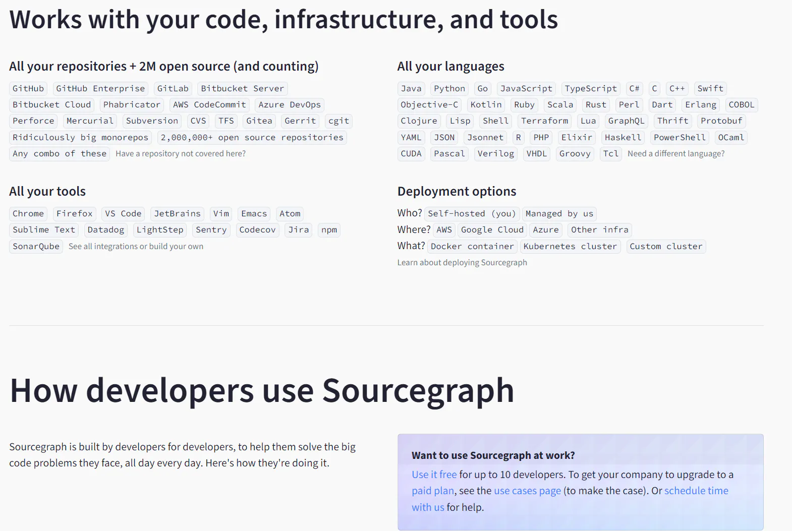Viewport: 792px width, 531px height.
Task: Select the Bitbucket Cloud tag
Action: click(52, 104)
